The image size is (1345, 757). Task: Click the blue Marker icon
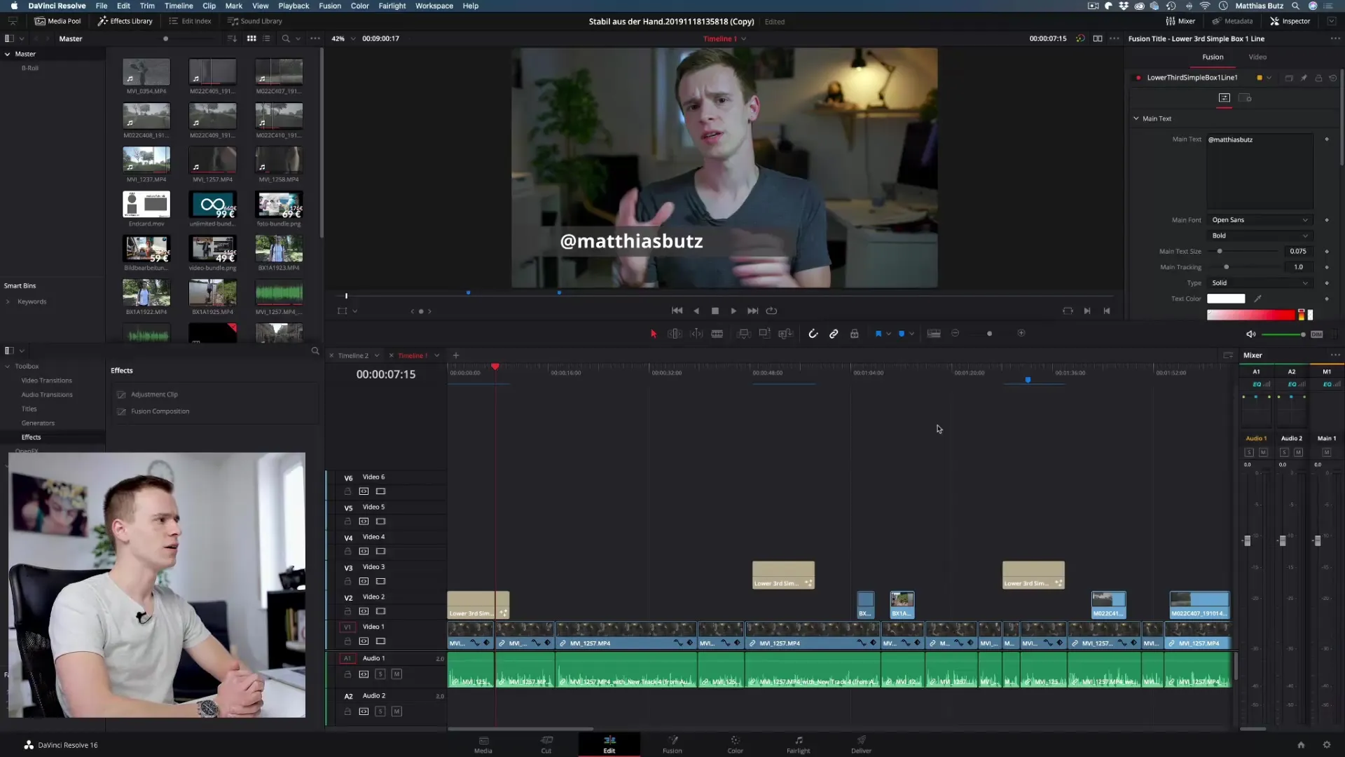click(x=902, y=334)
